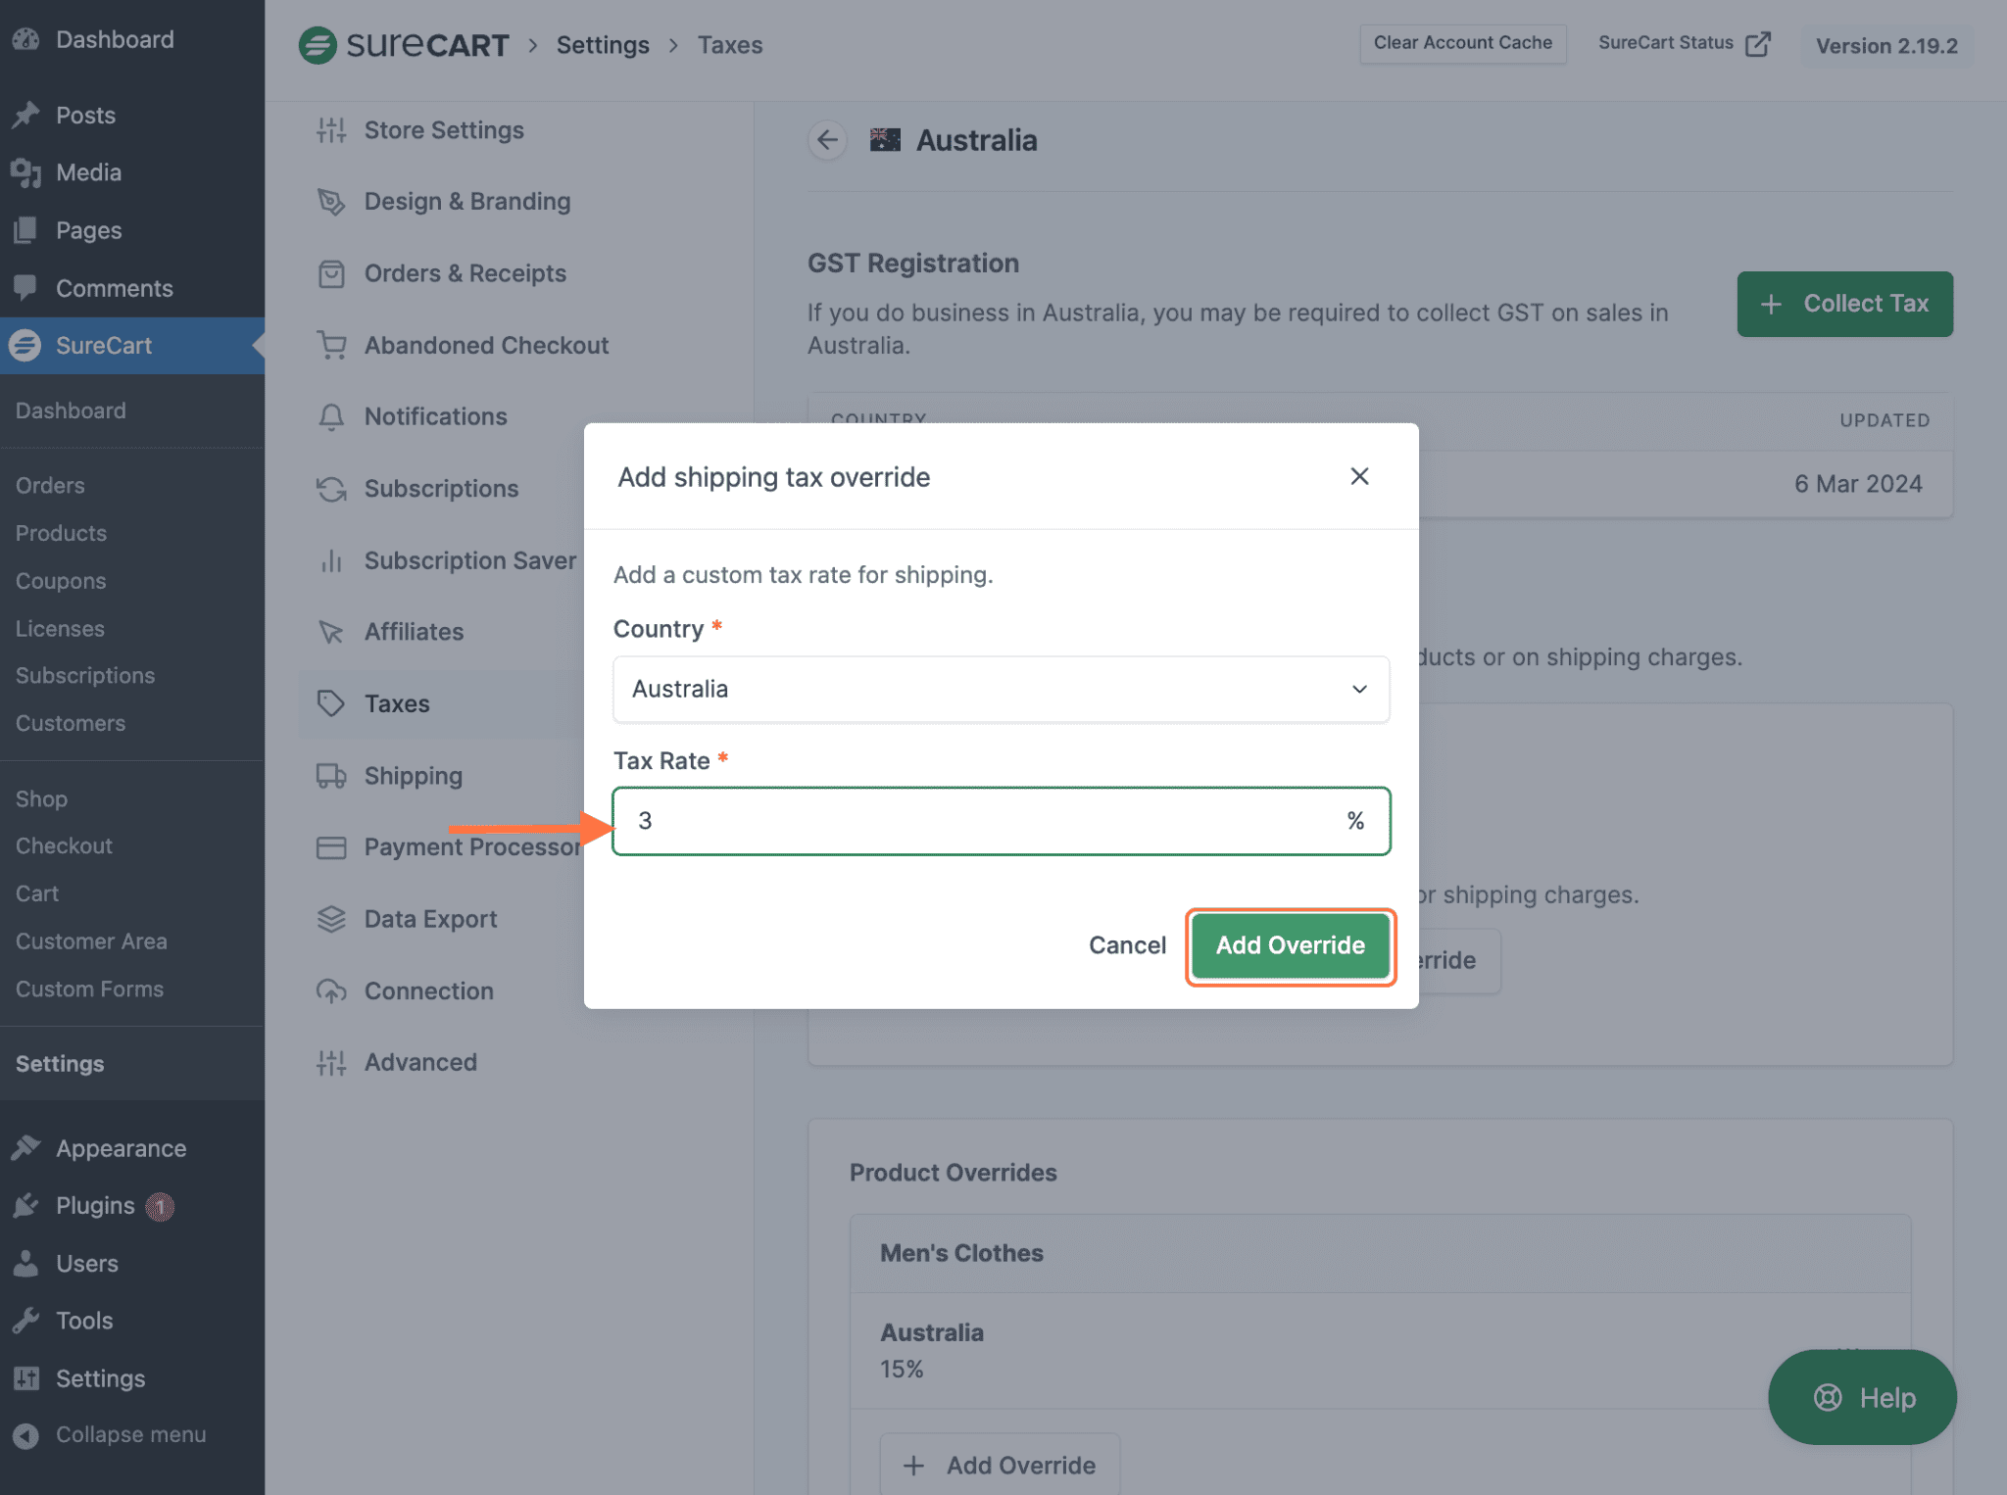The image size is (2007, 1495).
Task: Click Clear Account Cache
Action: [1462, 43]
